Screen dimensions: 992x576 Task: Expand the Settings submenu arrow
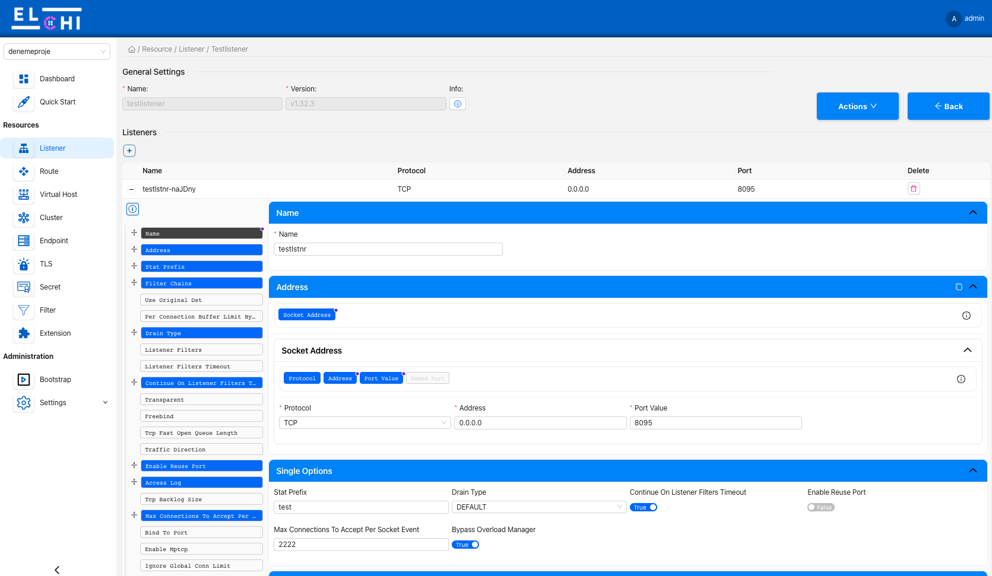[x=106, y=403]
